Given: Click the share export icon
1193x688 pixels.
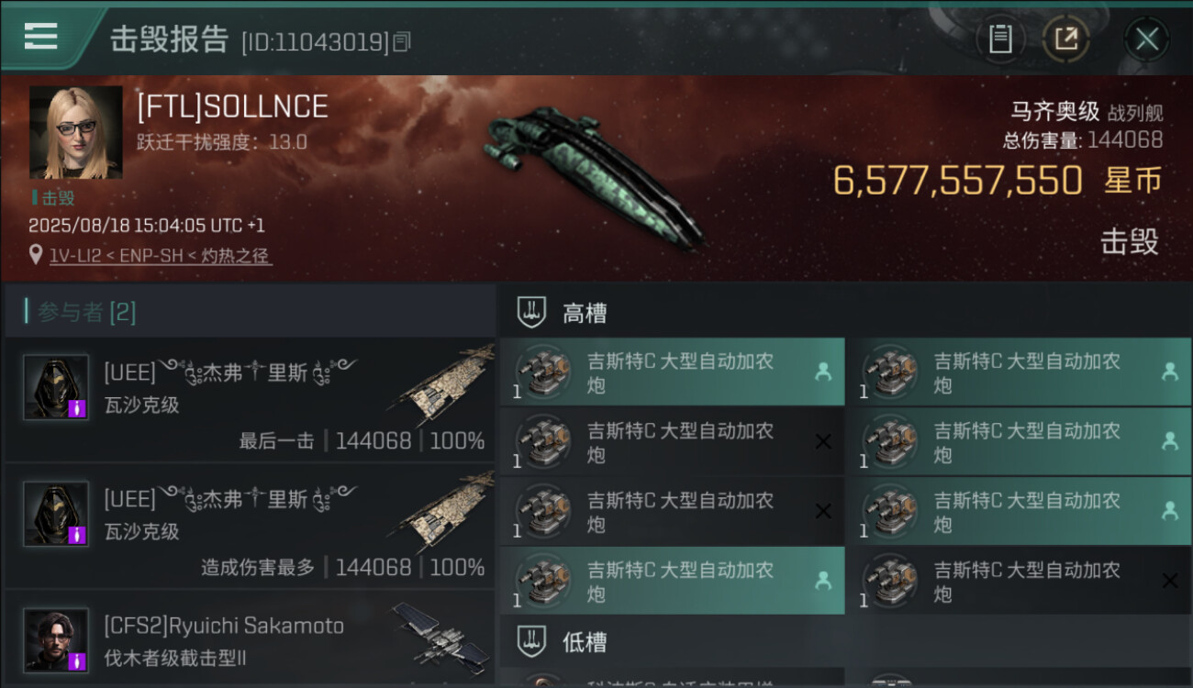Looking at the screenshot, I should (x=1065, y=39).
